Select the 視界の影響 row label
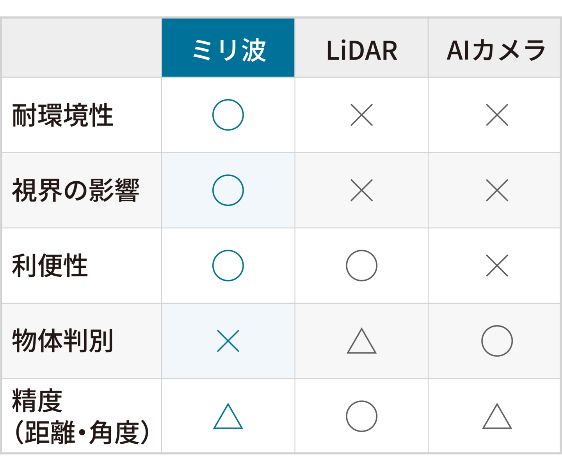 coord(75,190)
